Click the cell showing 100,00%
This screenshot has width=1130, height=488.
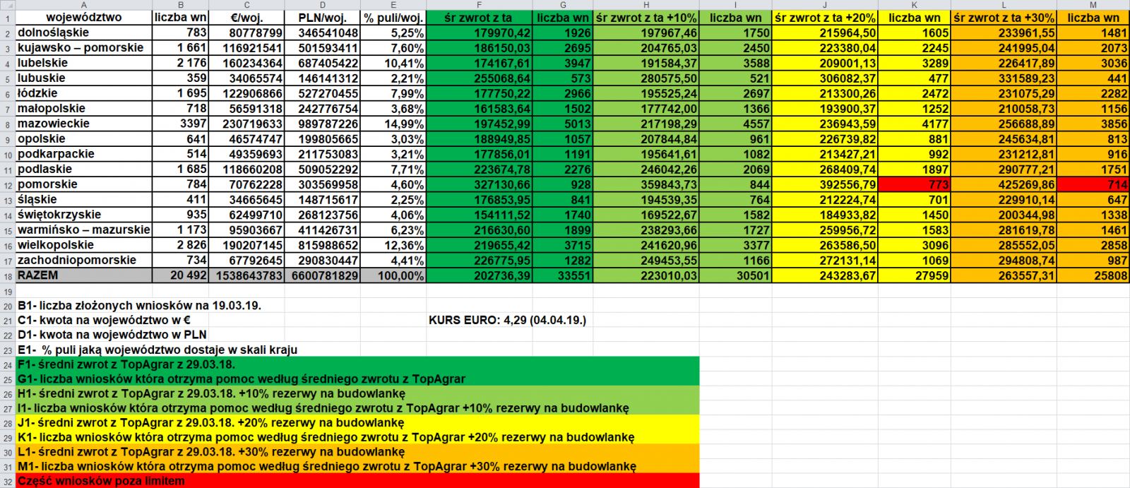click(393, 275)
